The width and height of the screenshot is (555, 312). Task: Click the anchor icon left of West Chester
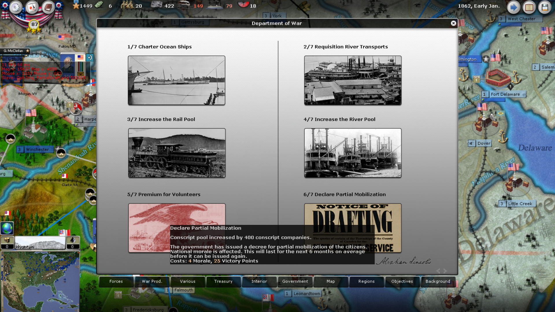pos(491,16)
